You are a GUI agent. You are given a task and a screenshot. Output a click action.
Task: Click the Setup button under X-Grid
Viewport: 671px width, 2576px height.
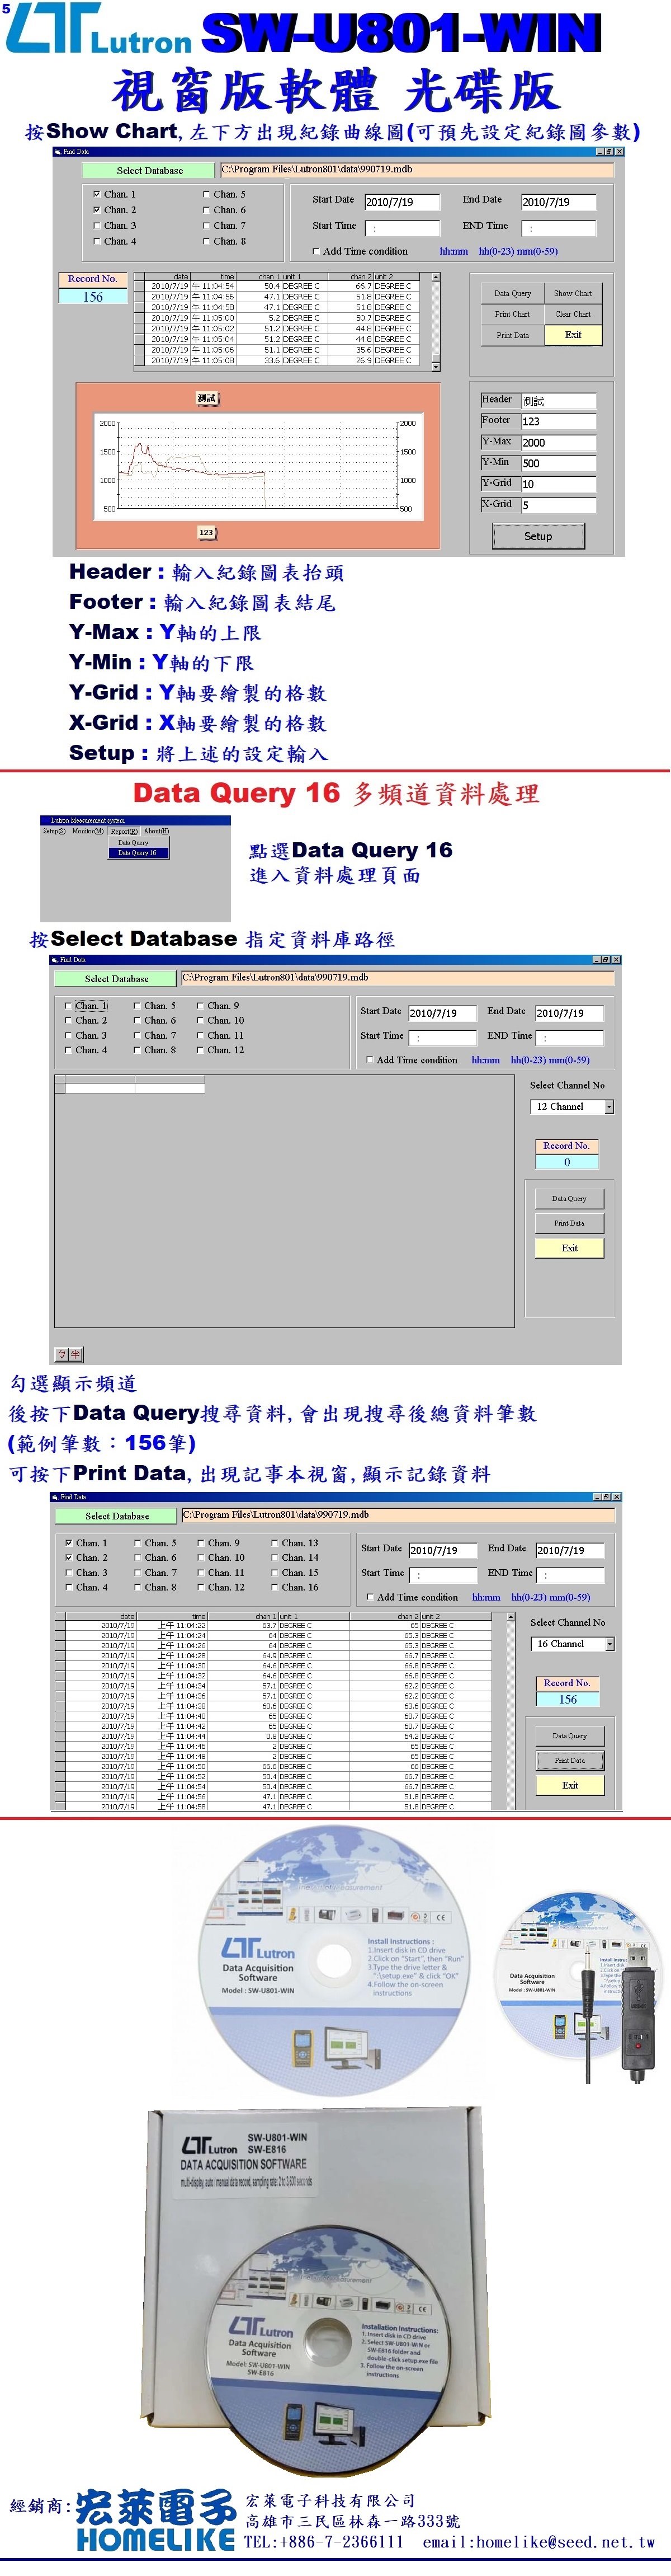pyautogui.click(x=537, y=536)
